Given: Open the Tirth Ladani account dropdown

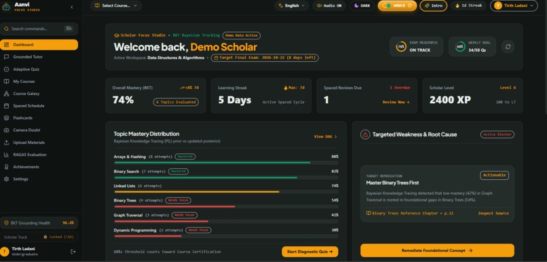Looking at the screenshot, I should [x=514, y=5].
